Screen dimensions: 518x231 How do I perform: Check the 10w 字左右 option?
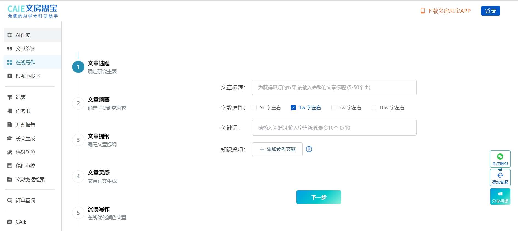coord(374,108)
